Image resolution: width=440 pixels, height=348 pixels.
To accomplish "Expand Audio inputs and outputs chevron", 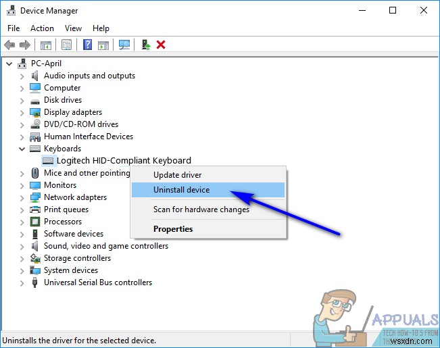I will 22,76.
